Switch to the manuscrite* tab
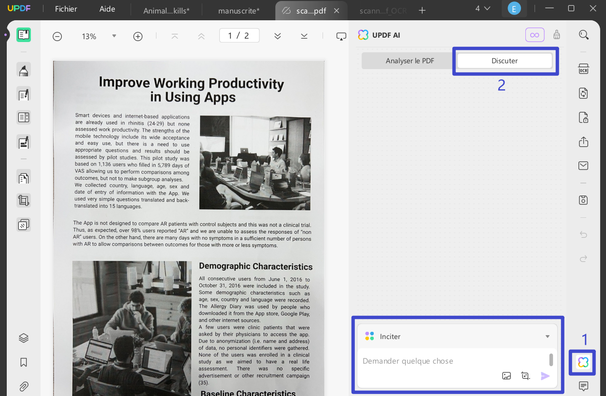This screenshot has height=396, width=606. click(x=239, y=11)
